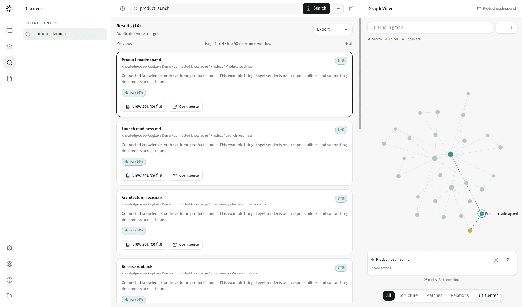
Task: Click the 84% relevance badge on Launch readiness.md
Action: coord(341,130)
